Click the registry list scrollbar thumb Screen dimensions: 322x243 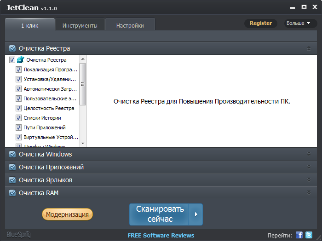tap(83, 84)
